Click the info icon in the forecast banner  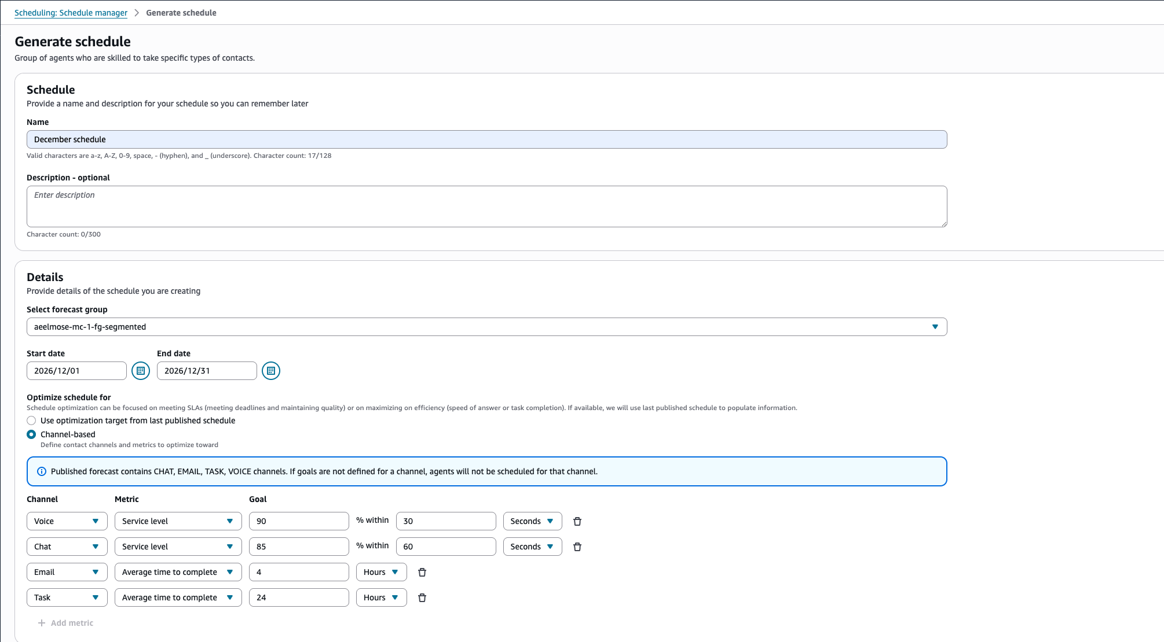point(42,471)
